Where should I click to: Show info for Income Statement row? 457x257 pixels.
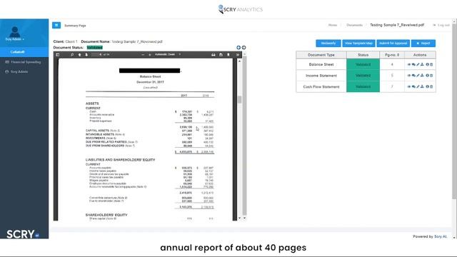(x=427, y=76)
